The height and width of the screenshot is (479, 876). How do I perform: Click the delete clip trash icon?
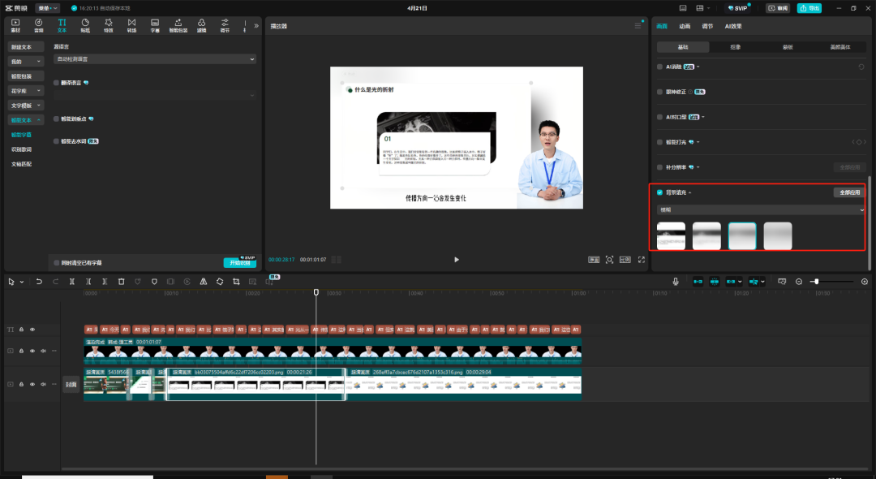[121, 282]
